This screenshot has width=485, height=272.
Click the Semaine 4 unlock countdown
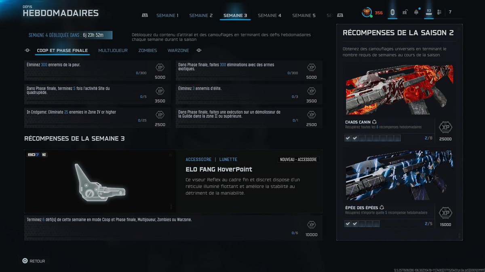pos(68,35)
